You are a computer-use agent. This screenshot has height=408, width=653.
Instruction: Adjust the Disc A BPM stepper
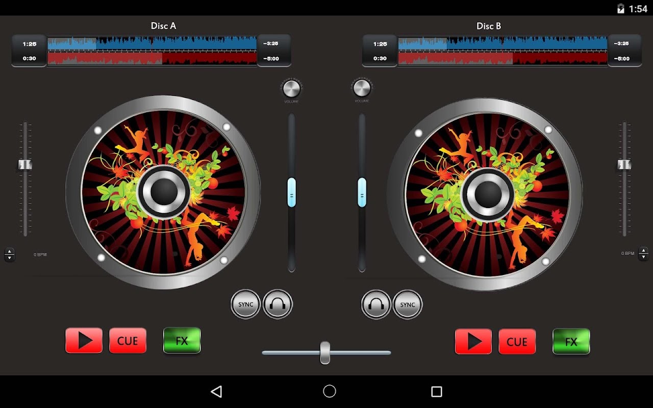(x=9, y=254)
